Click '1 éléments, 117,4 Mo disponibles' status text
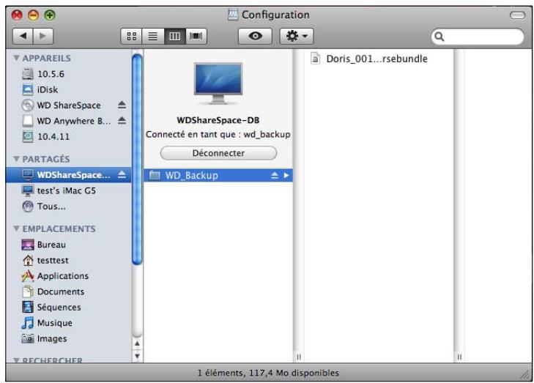The height and width of the screenshot is (383, 534). [268, 373]
